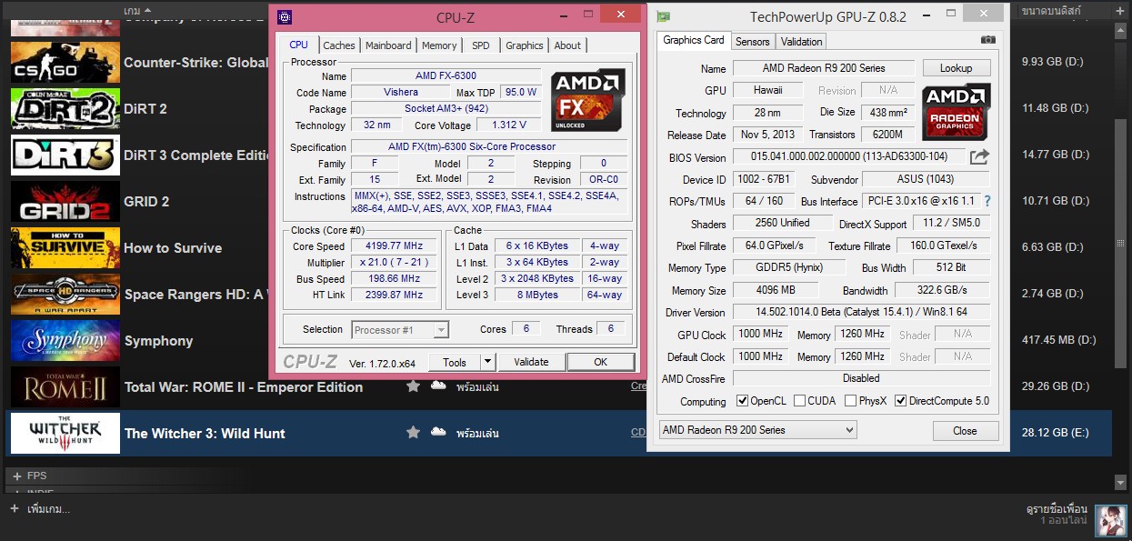Switch to the About tab in CPU-Z

pos(567,45)
